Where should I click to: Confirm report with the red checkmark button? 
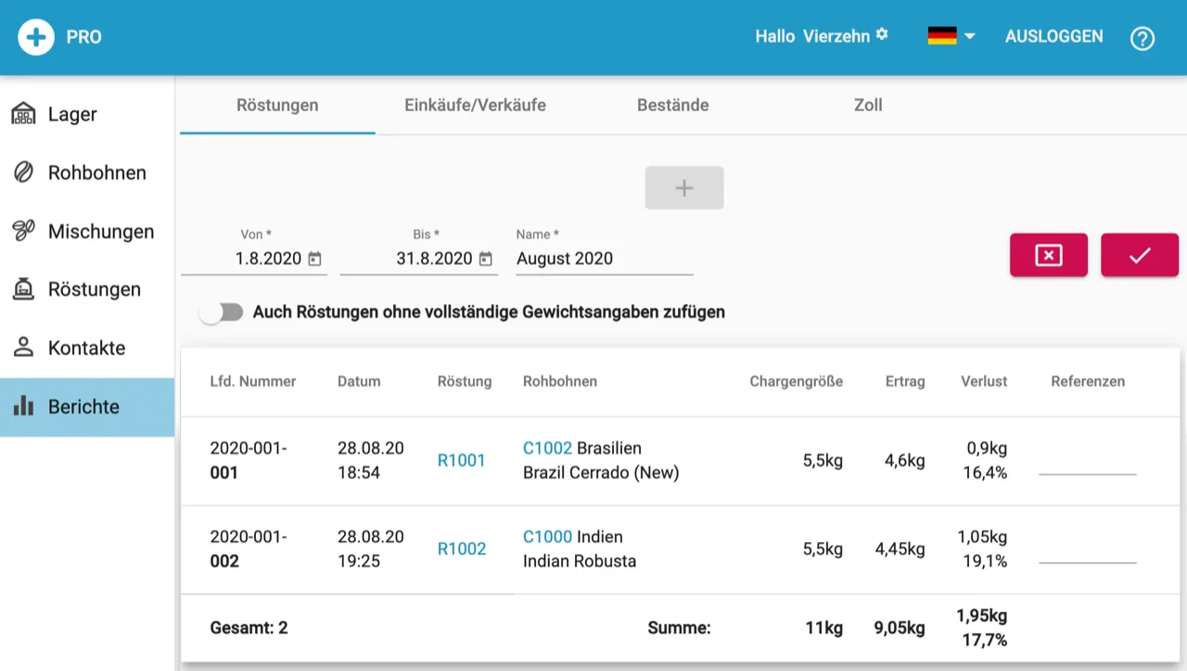click(x=1139, y=255)
